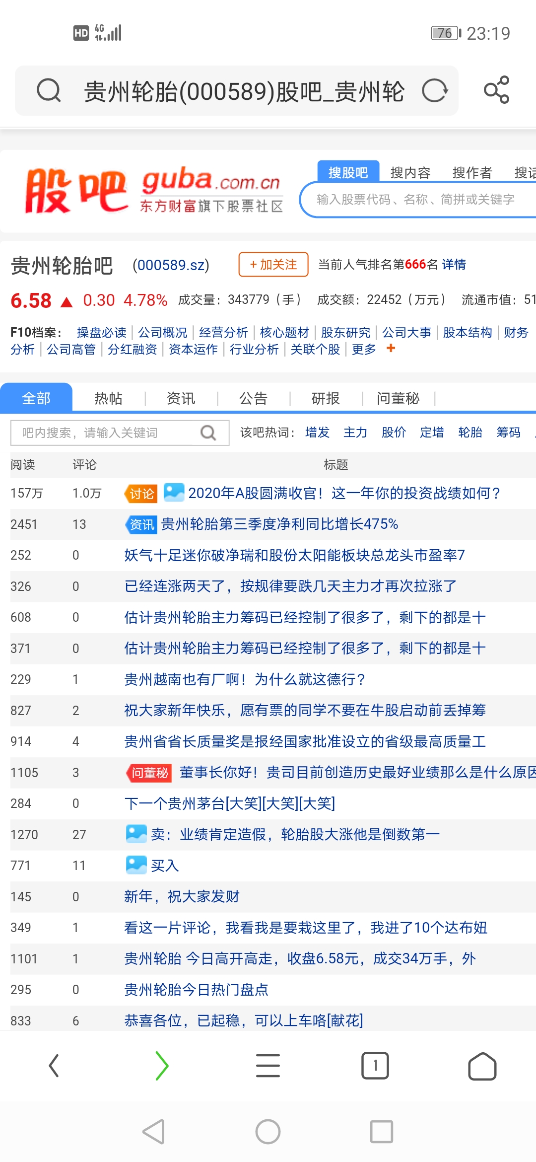Image resolution: width=536 pixels, height=1162 pixels.
Task: Select the 搜作者 search tab
Action: pos(472,172)
